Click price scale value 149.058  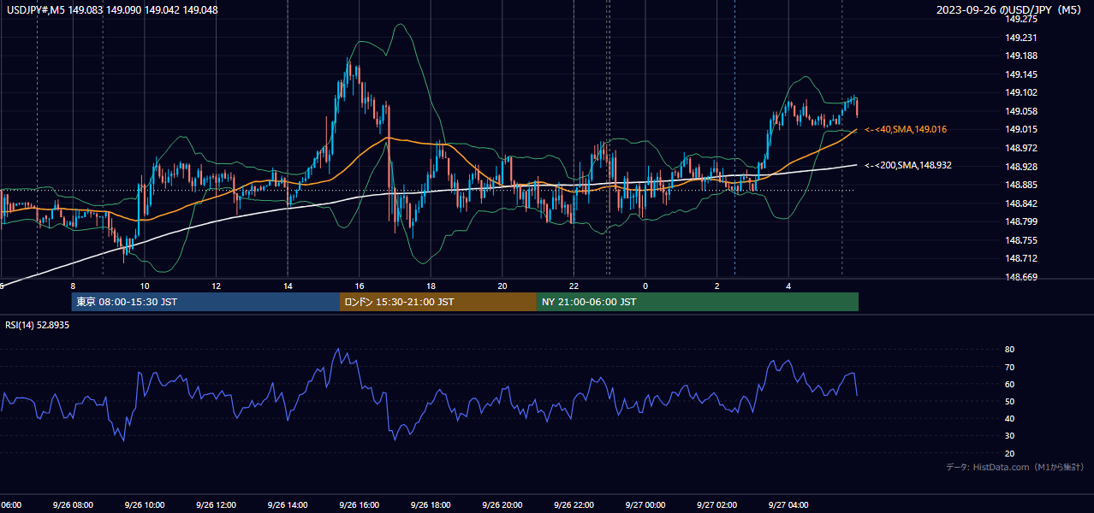click(x=1022, y=111)
